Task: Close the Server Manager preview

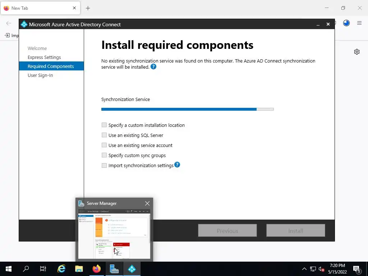Action: [147, 203]
